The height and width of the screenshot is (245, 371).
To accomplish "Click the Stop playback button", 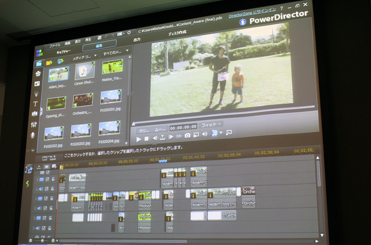I will (147, 138).
